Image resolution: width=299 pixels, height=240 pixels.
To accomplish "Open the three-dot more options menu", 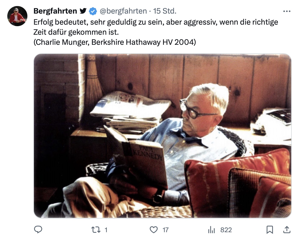I will coord(287,12).
